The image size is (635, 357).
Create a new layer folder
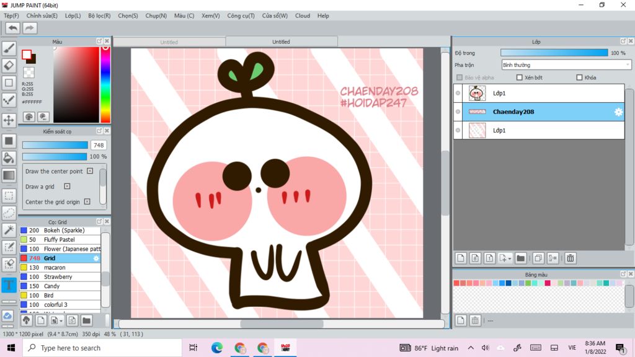(521, 258)
